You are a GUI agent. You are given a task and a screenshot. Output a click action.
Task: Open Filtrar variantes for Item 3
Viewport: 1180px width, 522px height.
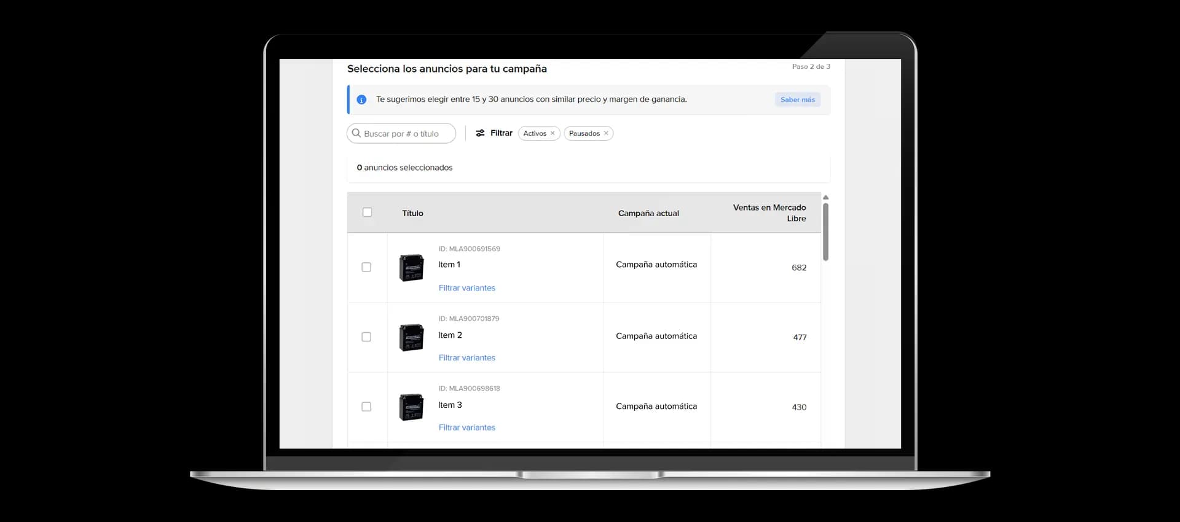(466, 427)
